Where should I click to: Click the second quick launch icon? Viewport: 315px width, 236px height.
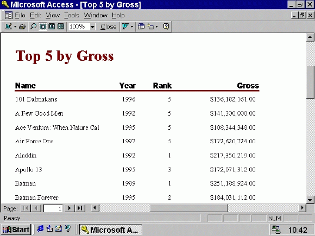pyautogui.click(x=49, y=229)
